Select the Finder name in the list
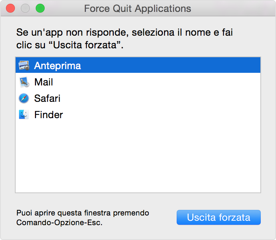Screen dimensions: 276x240 (x=48, y=115)
